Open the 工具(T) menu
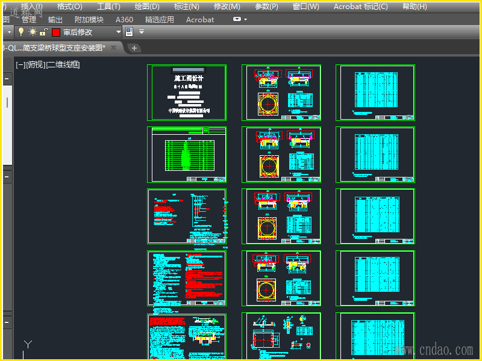Image resolution: width=482 pixels, height=361 pixels. [108, 7]
